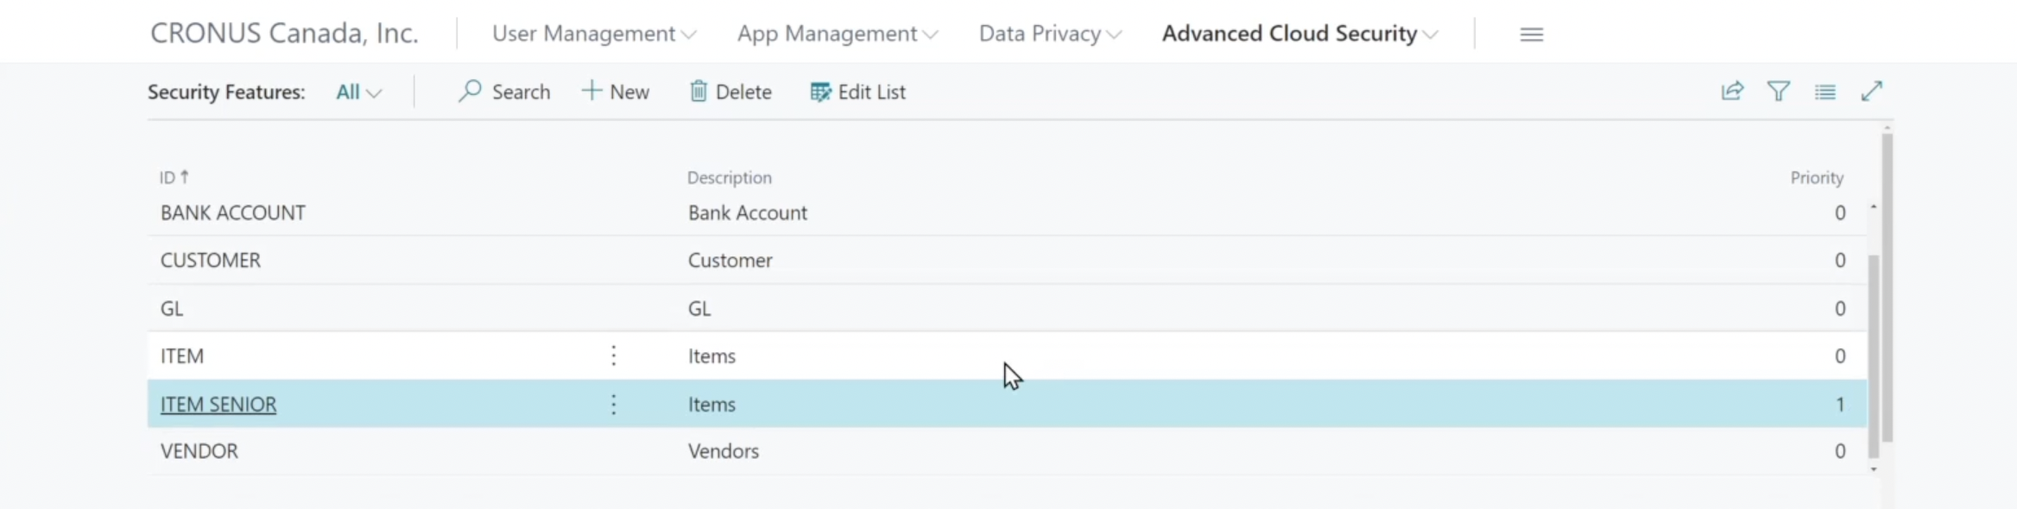The image size is (2017, 509).
Task: Open the share icon in list toolbar
Action: [1732, 91]
